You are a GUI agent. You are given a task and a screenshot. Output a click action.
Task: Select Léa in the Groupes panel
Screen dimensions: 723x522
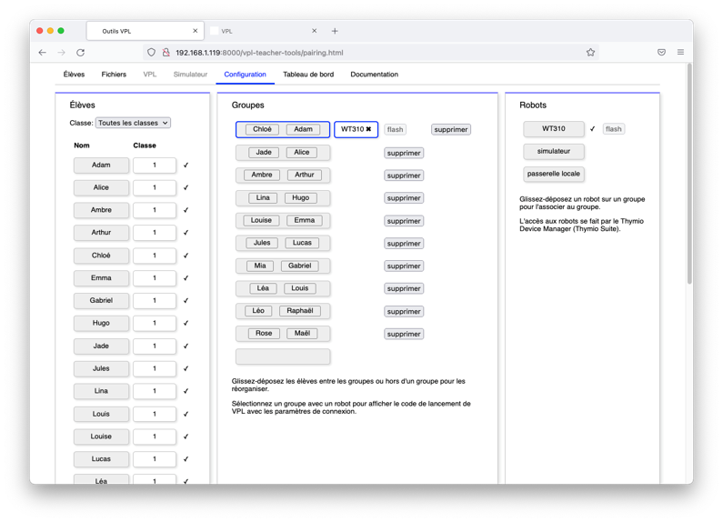(263, 288)
